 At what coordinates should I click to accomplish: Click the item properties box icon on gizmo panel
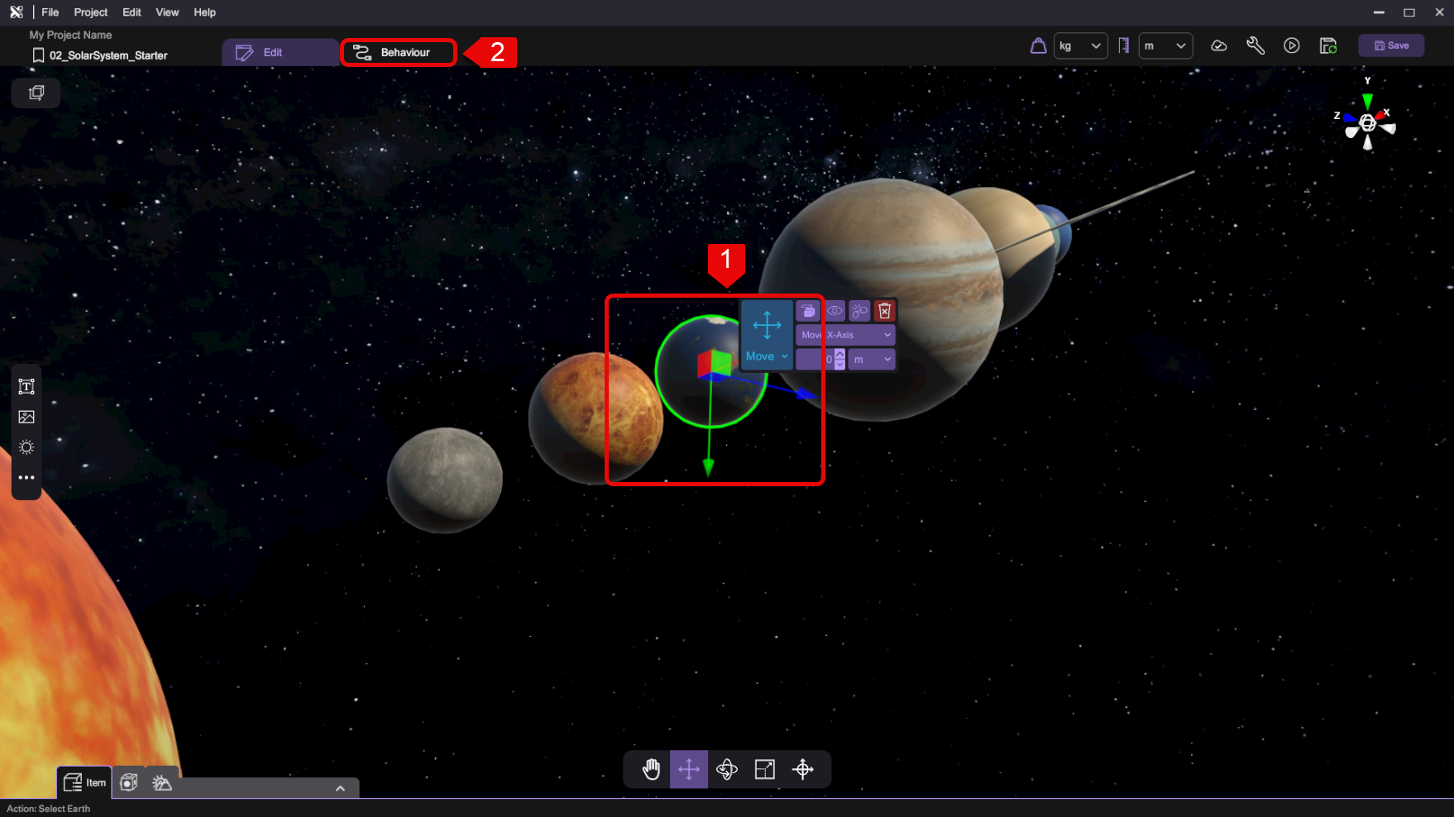(x=808, y=311)
